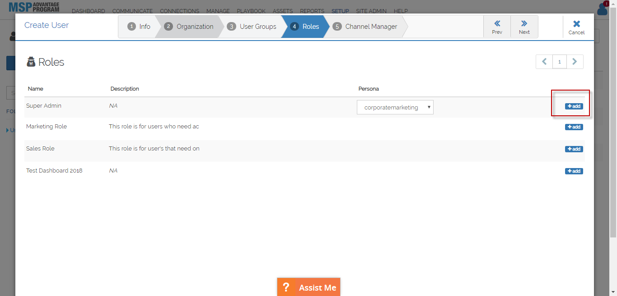Select the Super Admin role name
The image size is (617, 296).
coord(44,106)
